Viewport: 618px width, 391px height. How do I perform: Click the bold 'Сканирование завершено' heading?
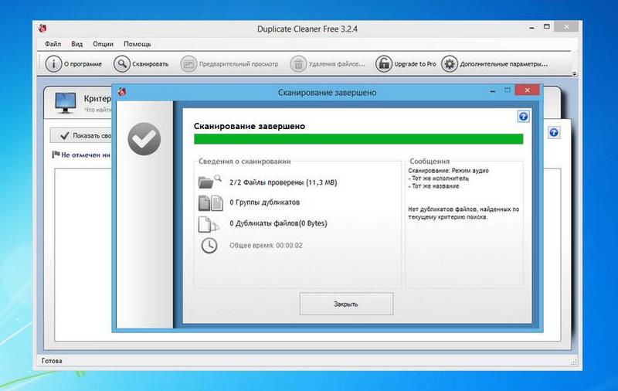[x=250, y=126]
